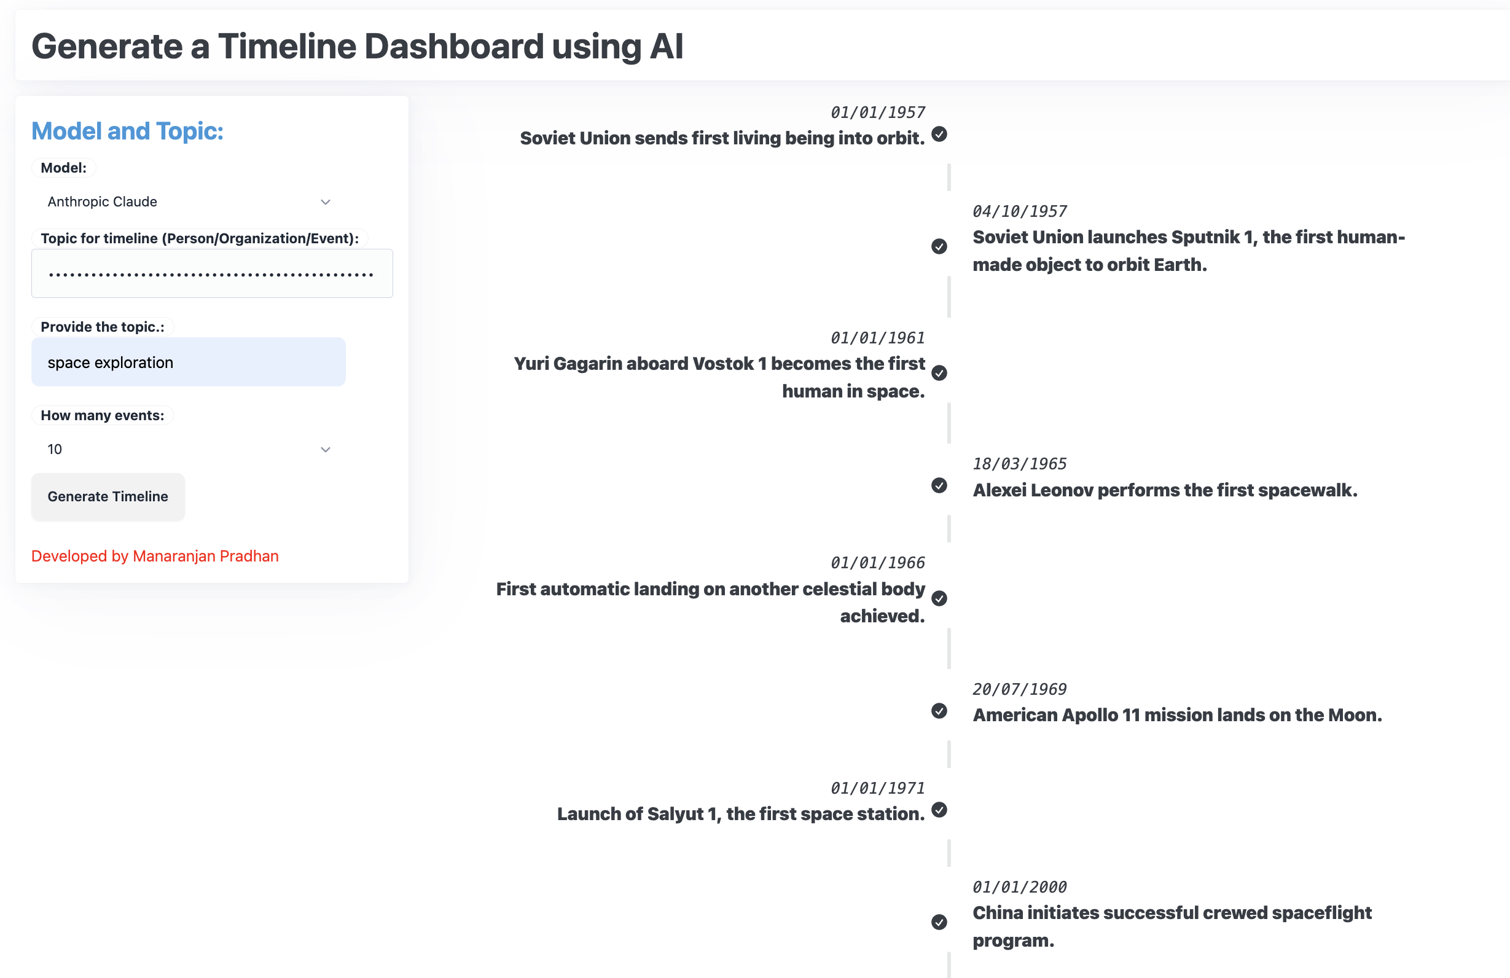Click the Manaranjan Pradhan developer link
The image size is (1510, 978).
pyautogui.click(x=154, y=555)
